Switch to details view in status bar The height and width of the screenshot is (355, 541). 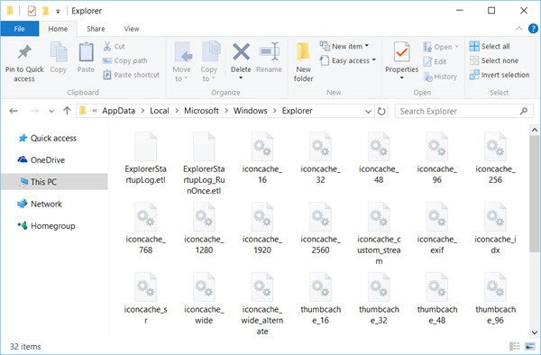[x=515, y=346]
